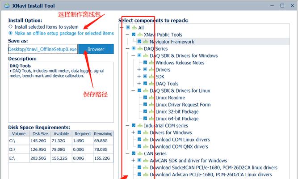Uncheck Linux 64-bit Package checkbox
The image size is (298, 179).
coord(145,119)
